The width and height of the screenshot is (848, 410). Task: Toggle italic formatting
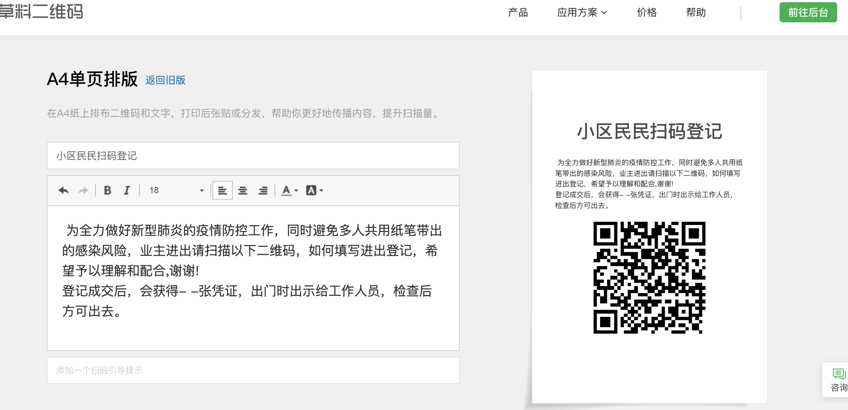click(x=127, y=190)
